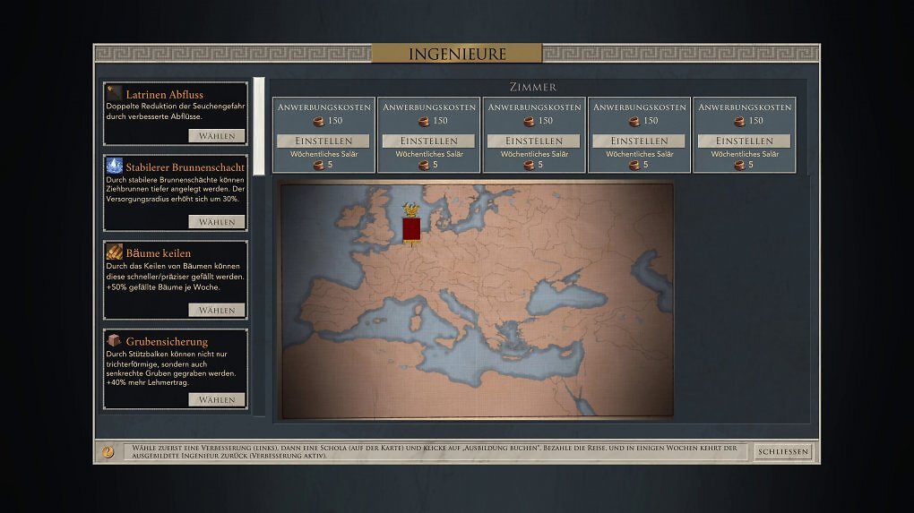Click fifth room's Wöchentliches Salär label

(x=745, y=154)
